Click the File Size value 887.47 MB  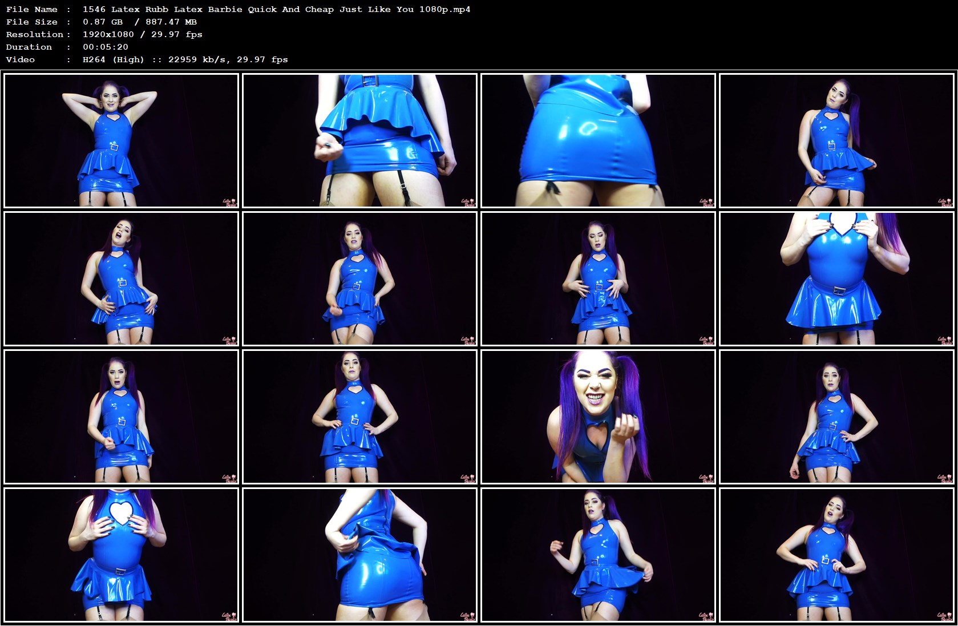tap(171, 22)
